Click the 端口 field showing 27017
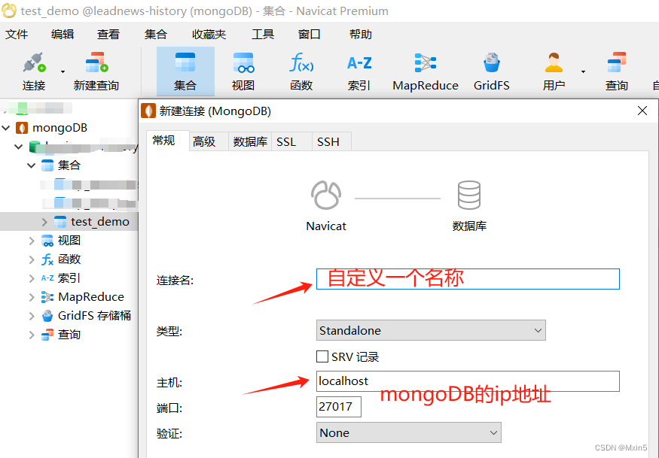The width and height of the screenshot is (659, 458). click(338, 406)
